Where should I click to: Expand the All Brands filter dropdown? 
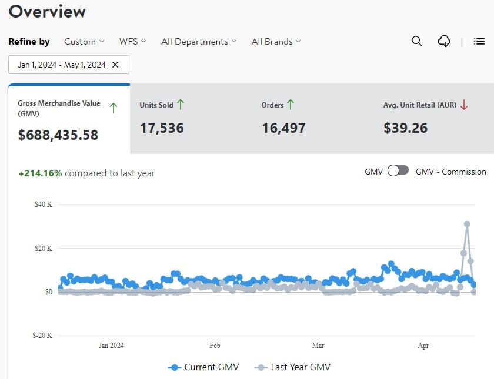(x=276, y=42)
